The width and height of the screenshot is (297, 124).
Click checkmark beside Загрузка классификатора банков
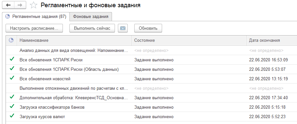12,106
